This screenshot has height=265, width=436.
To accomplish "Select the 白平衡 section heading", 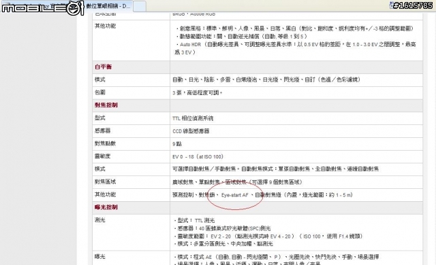I will pyautogui.click(x=103, y=67).
